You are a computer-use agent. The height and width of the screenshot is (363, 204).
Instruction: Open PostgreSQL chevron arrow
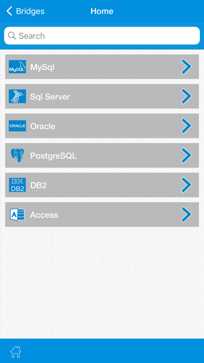point(186,155)
